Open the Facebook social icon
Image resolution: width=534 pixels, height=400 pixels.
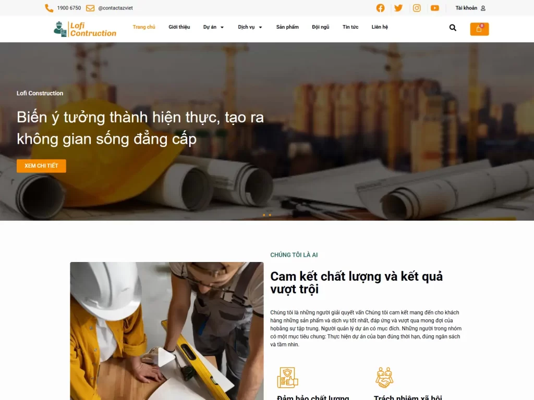tap(380, 8)
